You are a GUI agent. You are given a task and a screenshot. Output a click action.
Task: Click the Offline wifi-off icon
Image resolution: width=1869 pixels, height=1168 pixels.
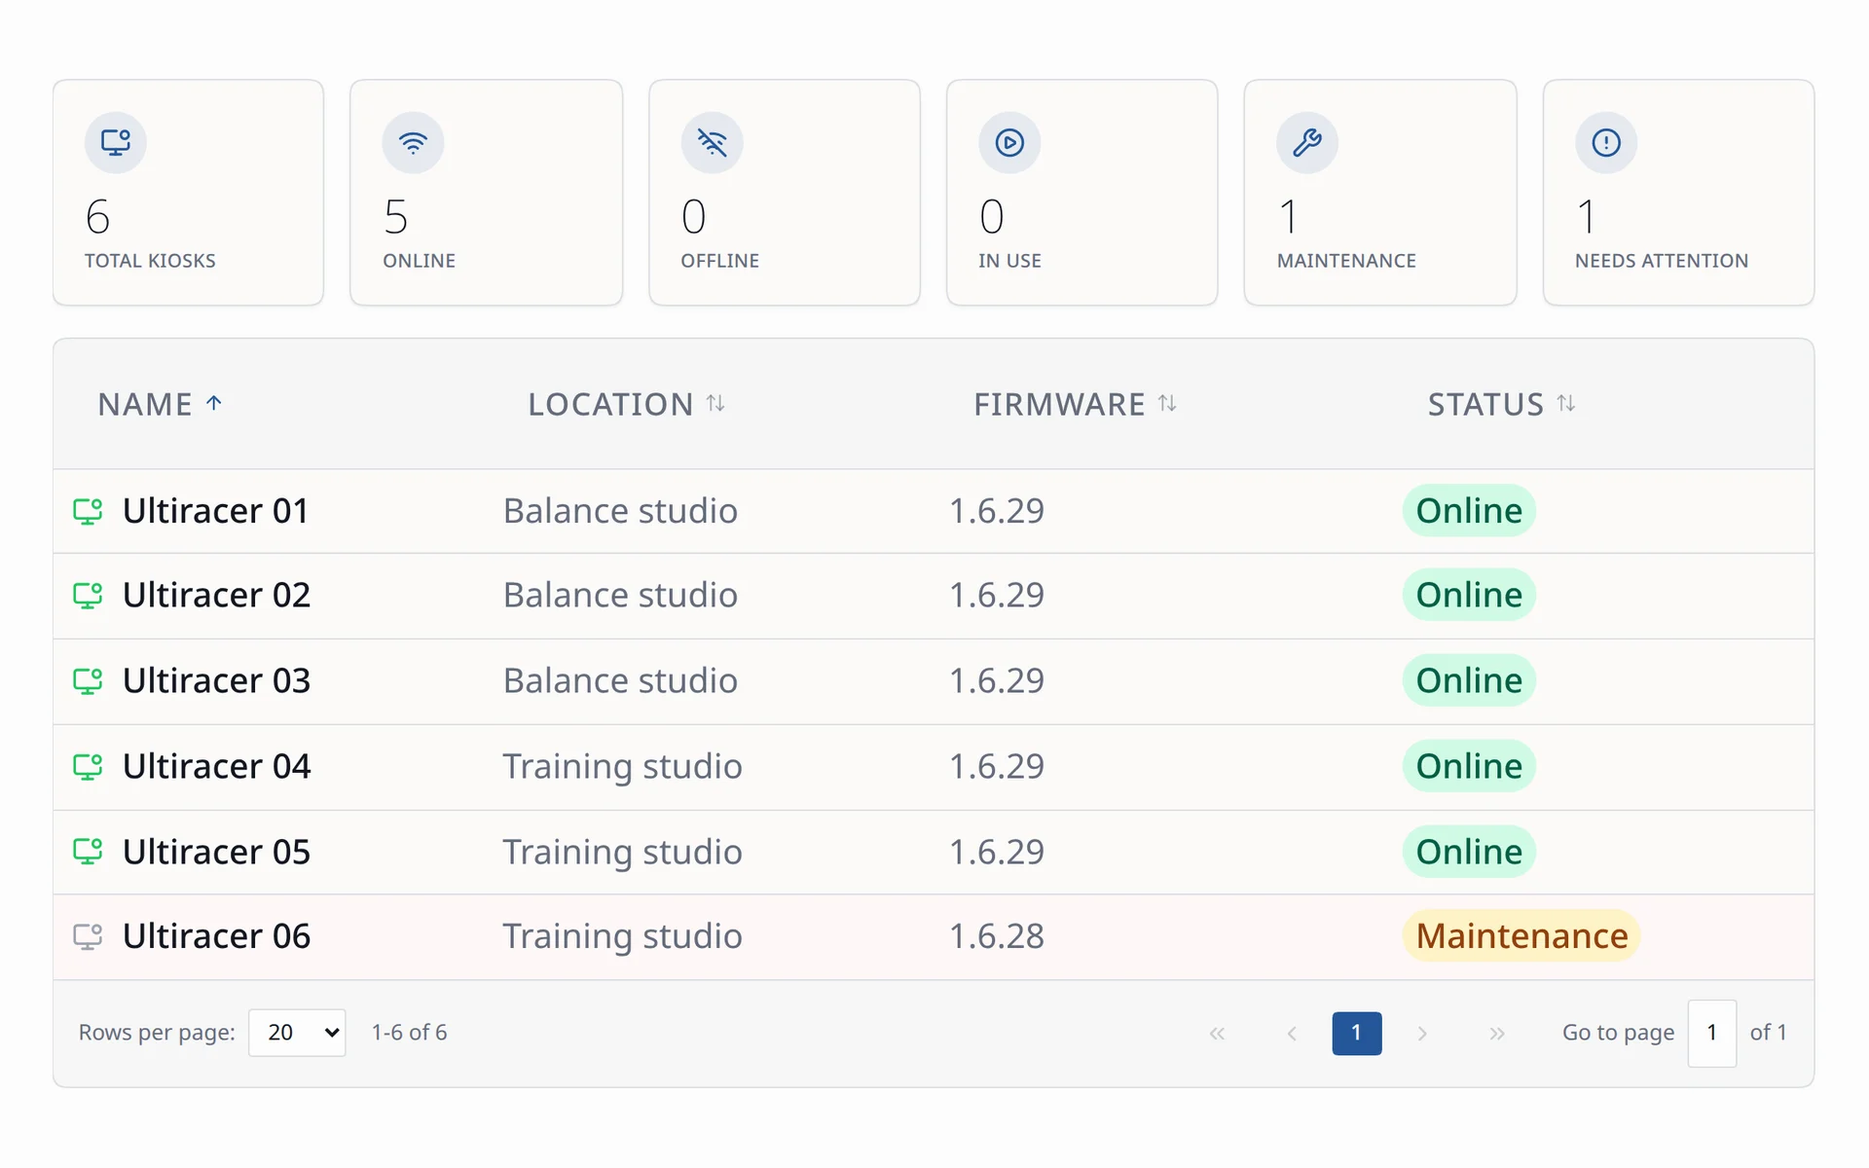(x=713, y=143)
